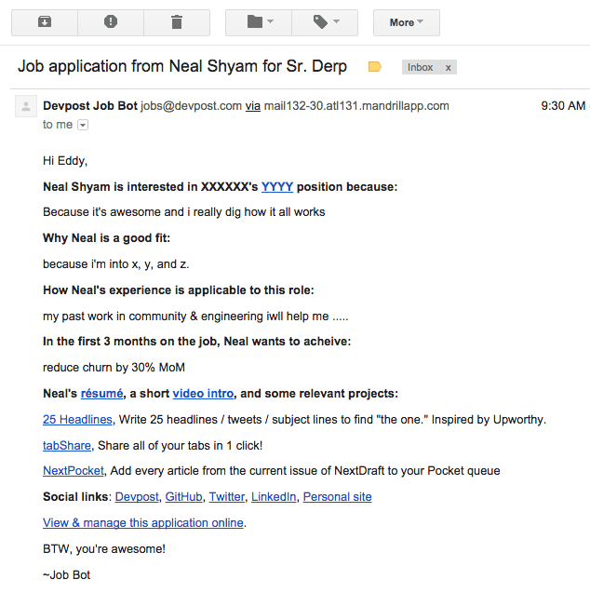The width and height of the screenshot is (590, 593).
Task: Click the Inbox label tag
Action: click(x=420, y=67)
